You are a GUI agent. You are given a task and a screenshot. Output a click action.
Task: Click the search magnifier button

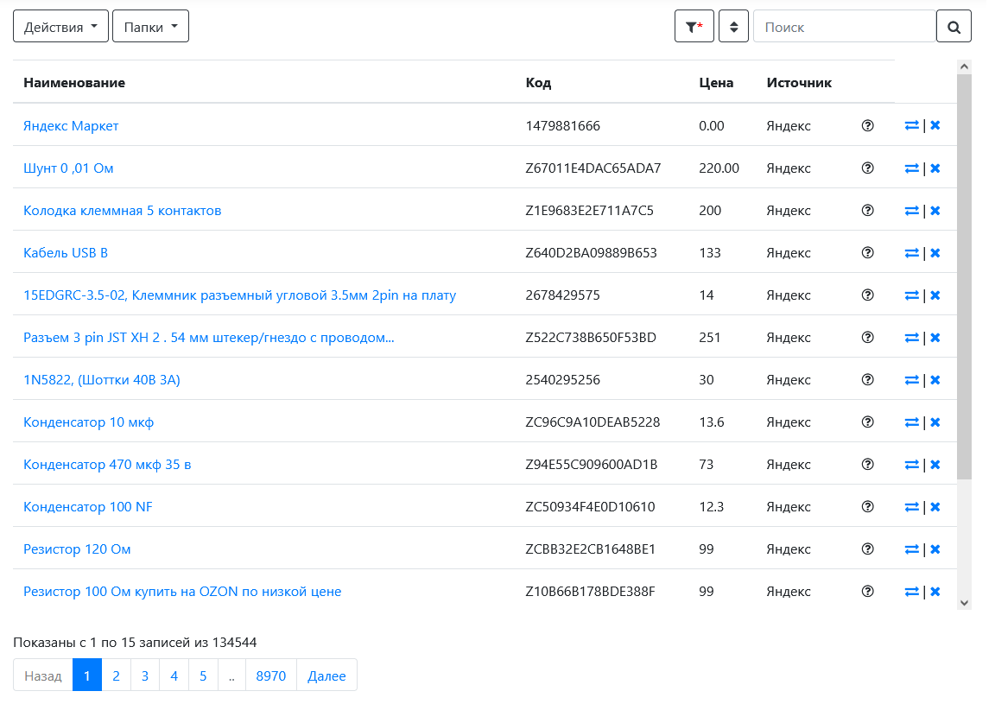954,27
